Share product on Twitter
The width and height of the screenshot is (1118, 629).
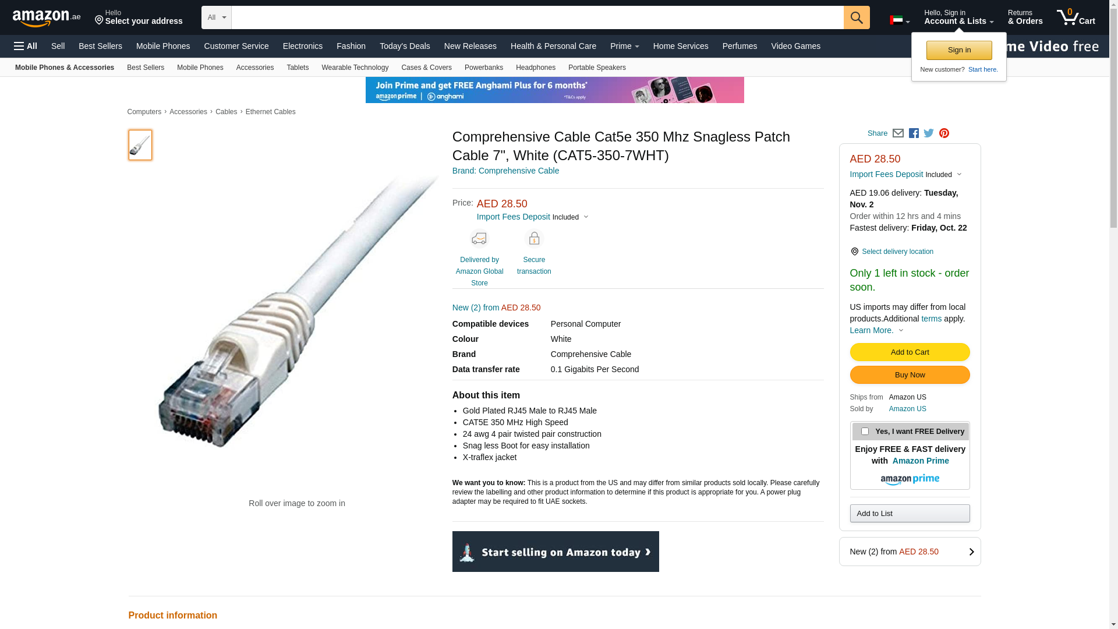click(929, 133)
